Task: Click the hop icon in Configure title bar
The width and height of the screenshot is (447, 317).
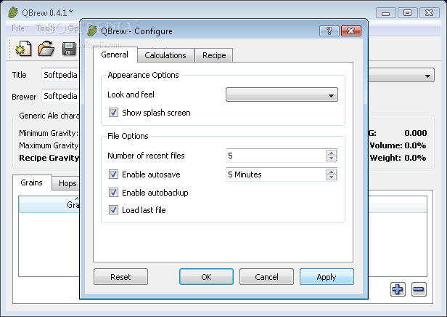Action: point(91,31)
